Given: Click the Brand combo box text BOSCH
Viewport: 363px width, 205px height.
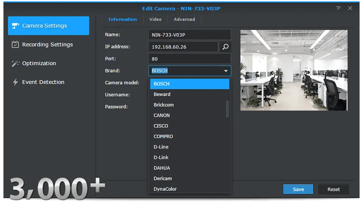Looking at the screenshot, I should tap(160, 70).
